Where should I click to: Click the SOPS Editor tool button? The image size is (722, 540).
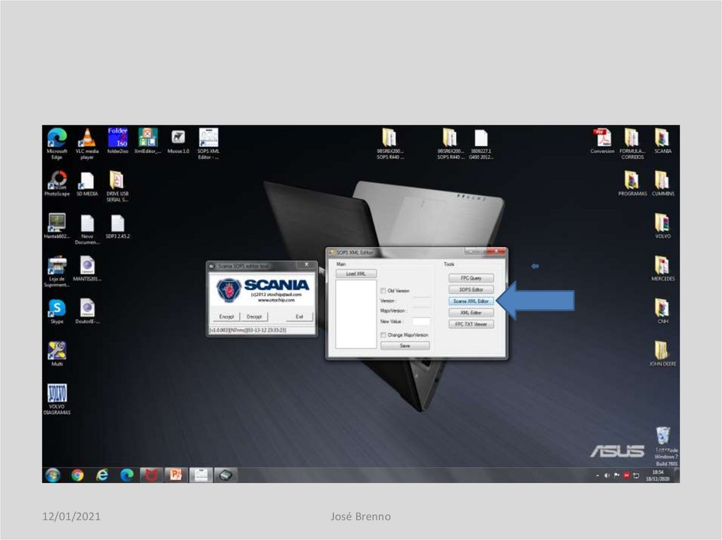coord(471,290)
